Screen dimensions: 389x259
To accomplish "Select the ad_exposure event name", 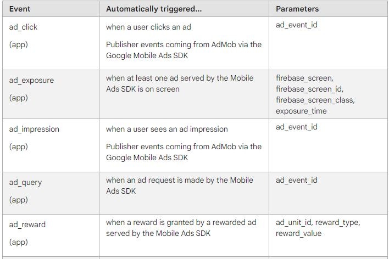I will pos(31,80).
